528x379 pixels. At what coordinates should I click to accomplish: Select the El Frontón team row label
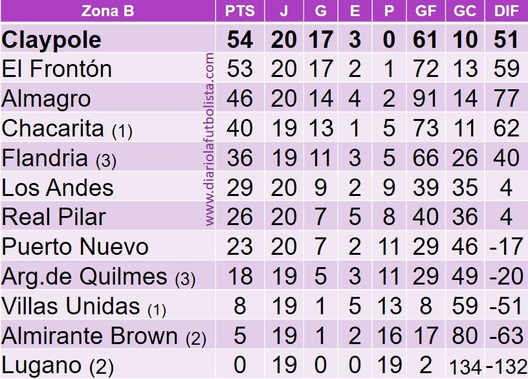(x=57, y=69)
